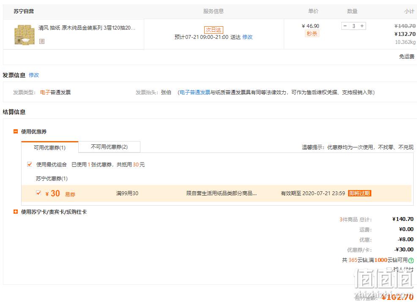Expand 使用苏宁卡/贵宾卡/乐购仕卡 section

pos(16,212)
